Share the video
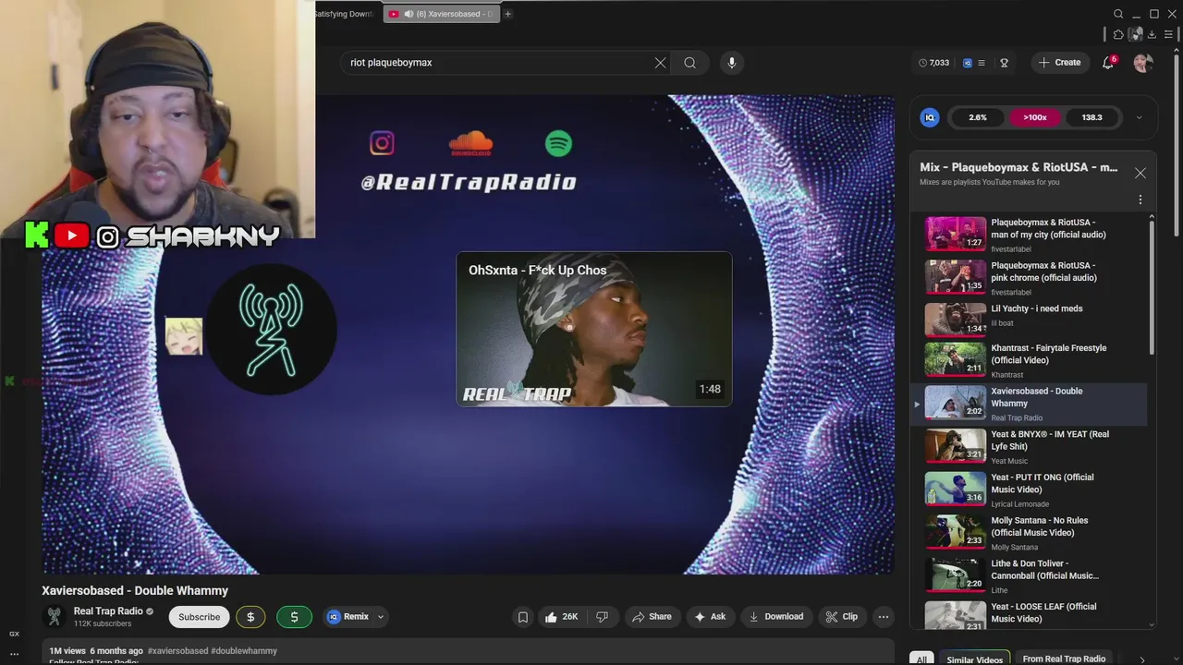1183x665 pixels. [652, 617]
